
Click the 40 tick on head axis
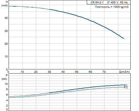point(6,18)
